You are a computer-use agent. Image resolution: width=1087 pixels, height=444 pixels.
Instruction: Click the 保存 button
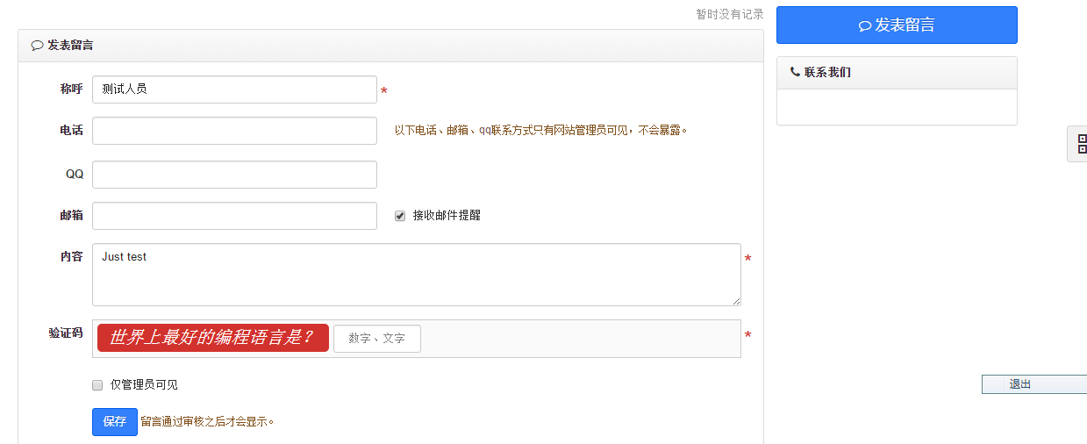point(115,422)
